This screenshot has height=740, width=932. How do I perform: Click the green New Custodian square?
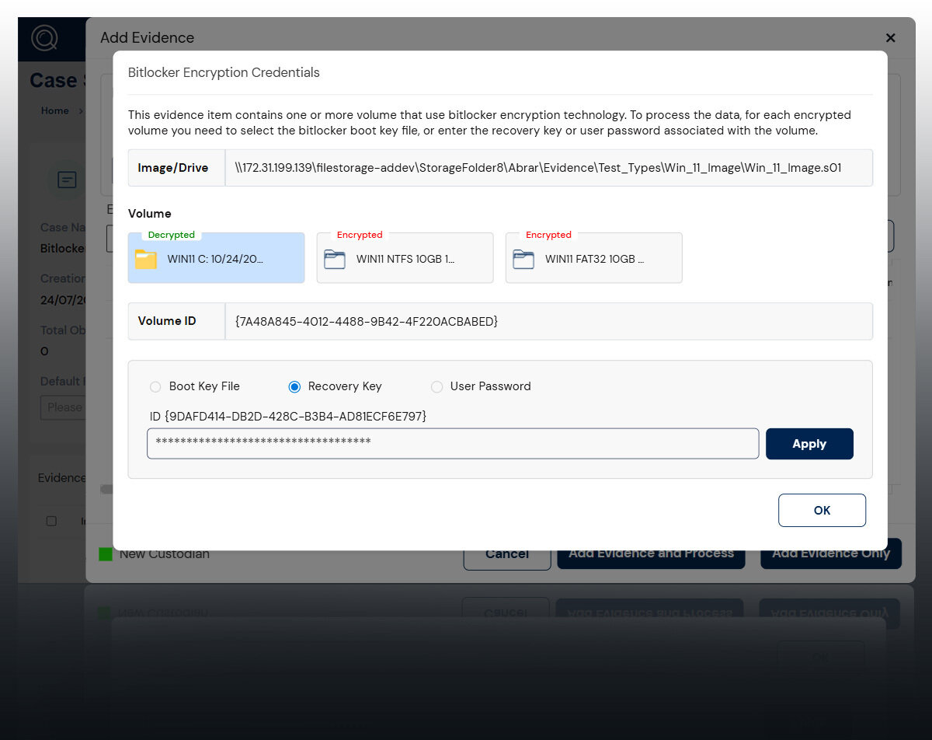pyautogui.click(x=106, y=554)
